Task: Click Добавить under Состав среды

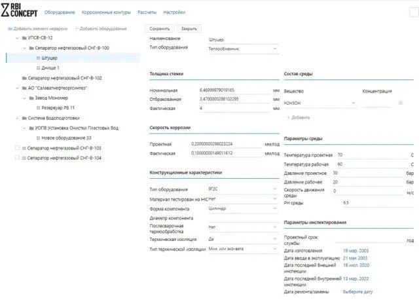Action: coord(299,117)
